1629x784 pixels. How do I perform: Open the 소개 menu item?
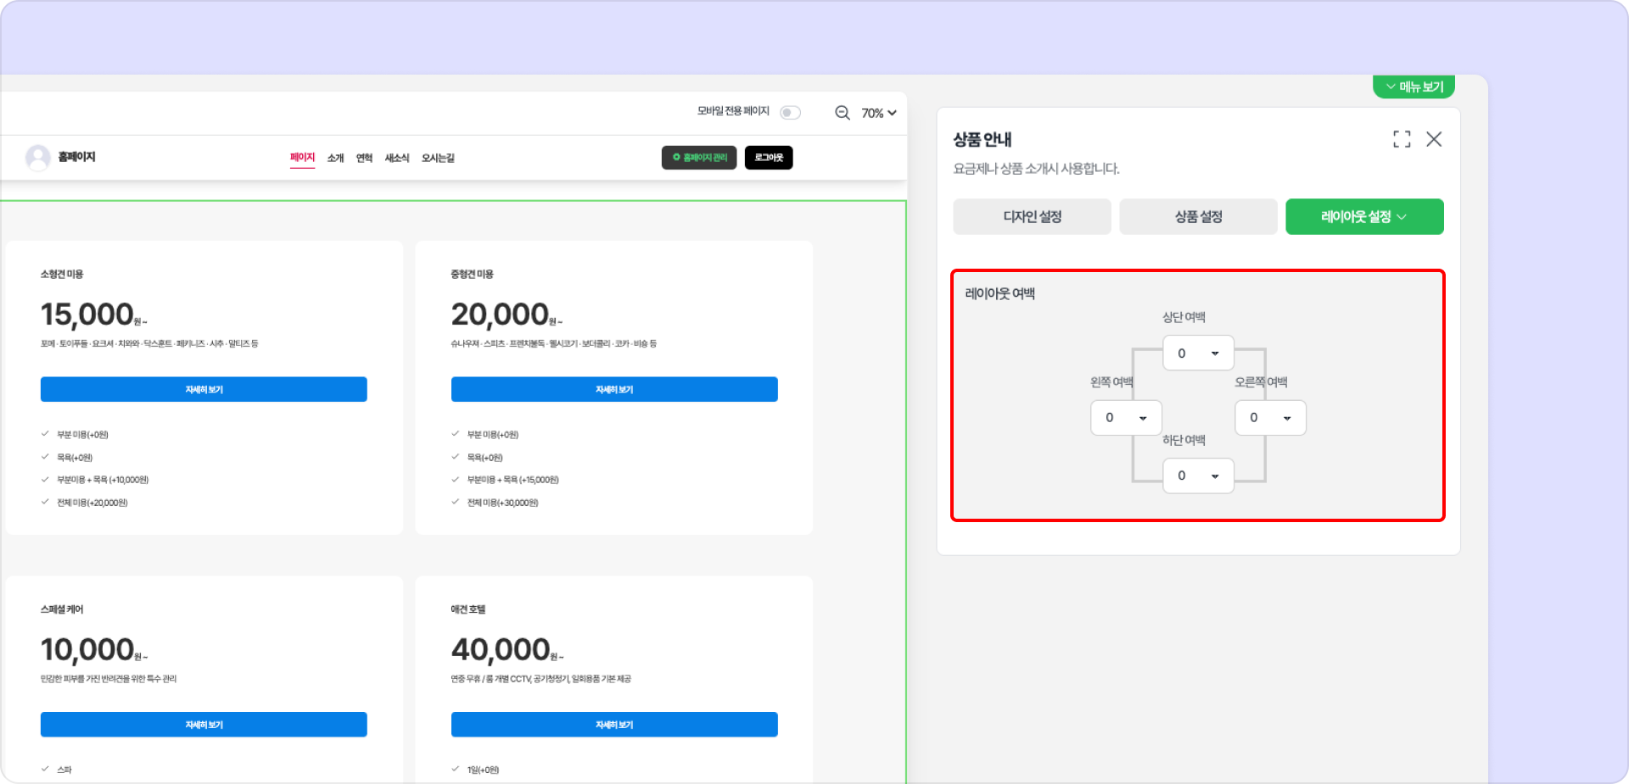click(x=336, y=158)
